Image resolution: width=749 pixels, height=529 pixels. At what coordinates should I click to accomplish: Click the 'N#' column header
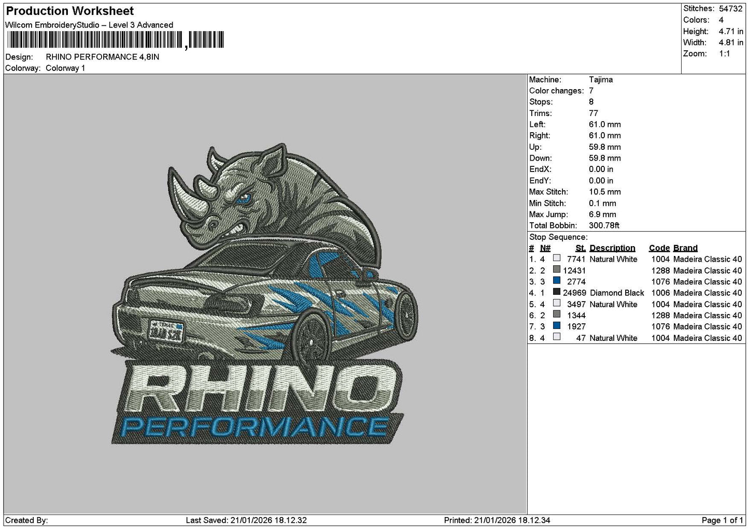click(545, 248)
